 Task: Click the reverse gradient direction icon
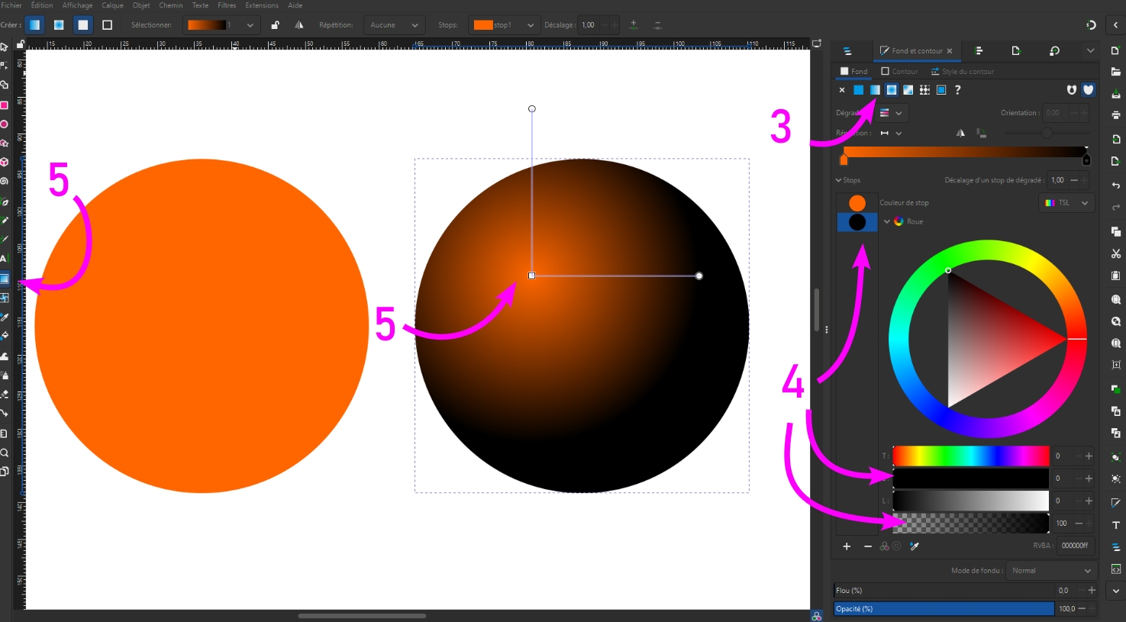coord(960,133)
